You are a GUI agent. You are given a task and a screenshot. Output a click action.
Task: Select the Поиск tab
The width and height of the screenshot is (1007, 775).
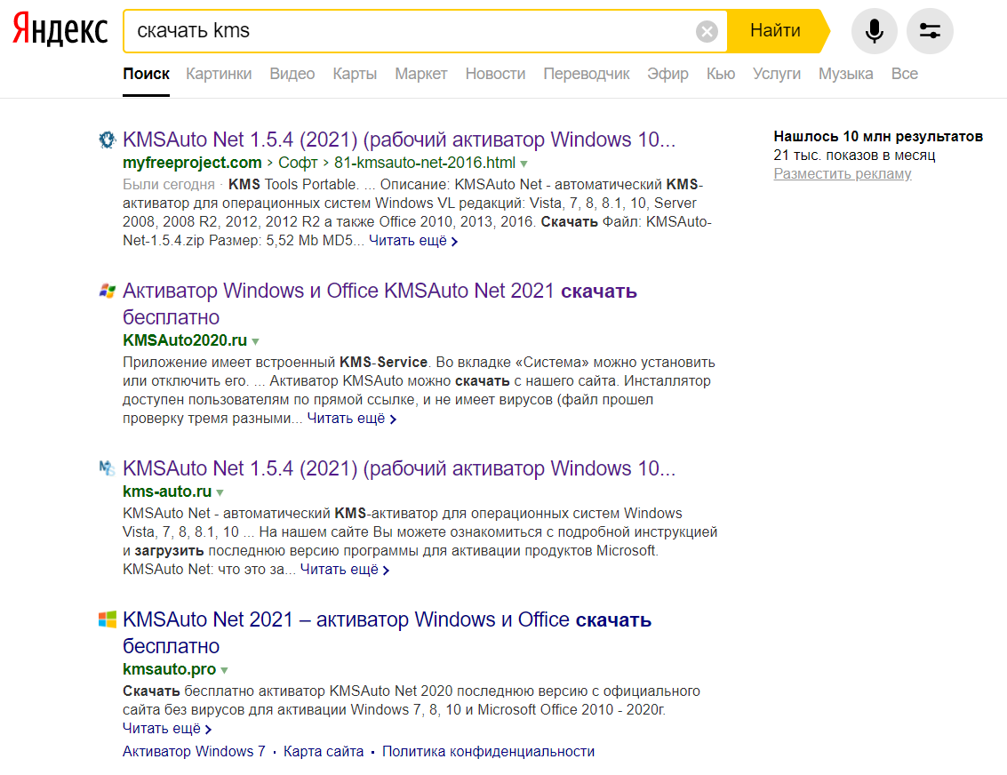tap(147, 75)
